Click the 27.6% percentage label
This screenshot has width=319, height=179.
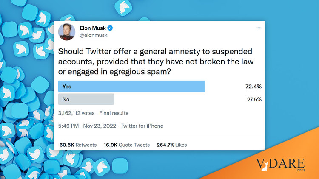click(x=254, y=99)
